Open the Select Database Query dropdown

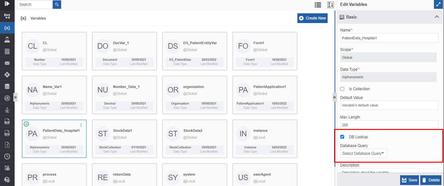(x=364, y=153)
